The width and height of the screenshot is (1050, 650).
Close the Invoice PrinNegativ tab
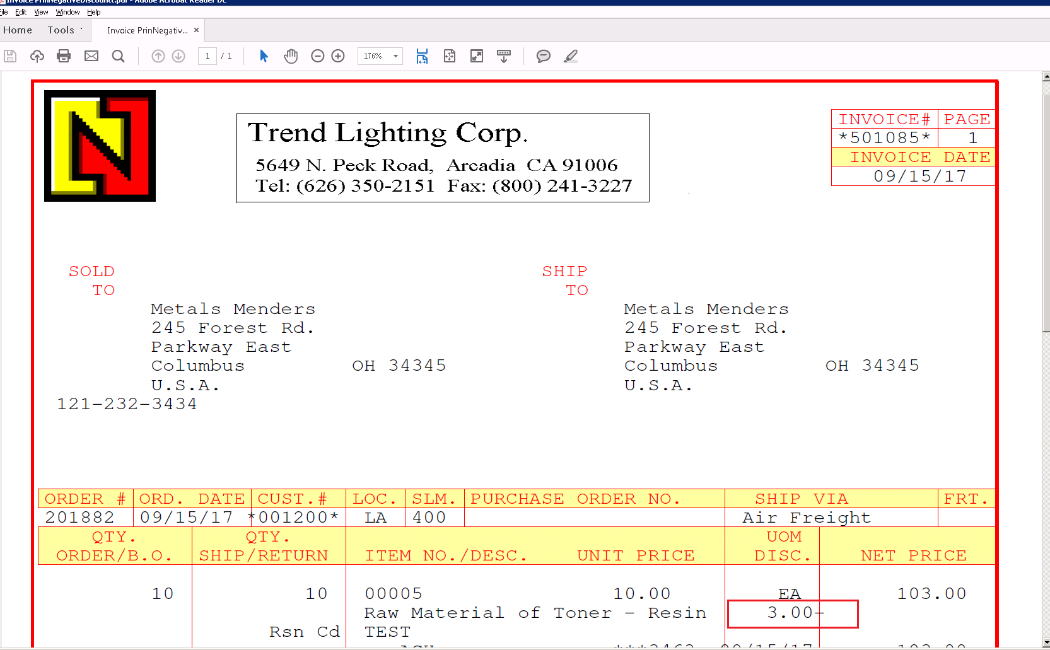[x=196, y=30]
